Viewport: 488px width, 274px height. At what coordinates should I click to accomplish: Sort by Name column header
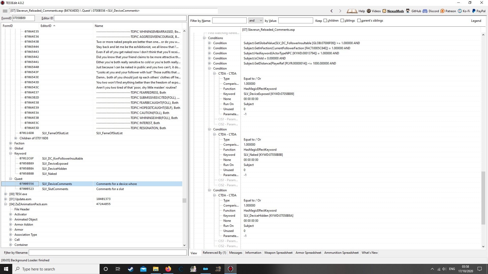click(138, 26)
